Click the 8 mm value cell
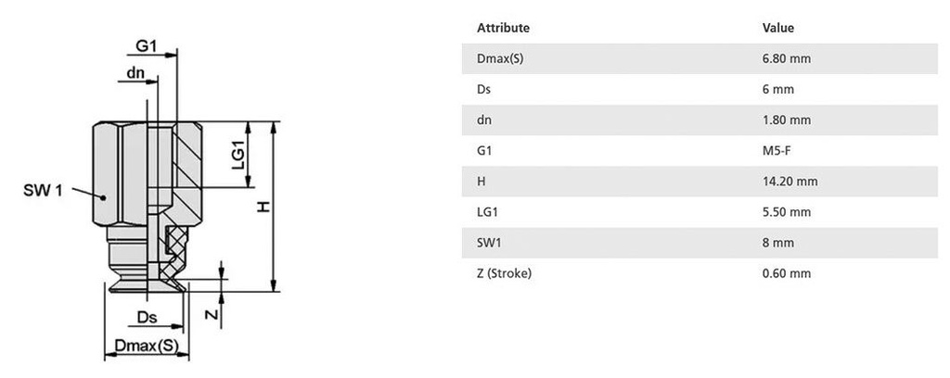This screenshot has width=950, height=378. coord(777,243)
